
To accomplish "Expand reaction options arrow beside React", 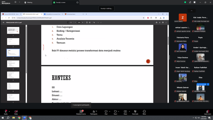I will [x=118, y=111].
